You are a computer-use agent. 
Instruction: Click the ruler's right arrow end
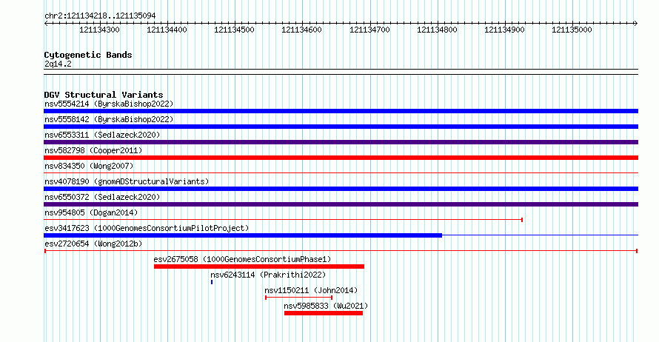tap(635, 24)
